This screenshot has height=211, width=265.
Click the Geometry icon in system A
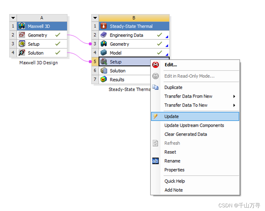pos(22,35)
